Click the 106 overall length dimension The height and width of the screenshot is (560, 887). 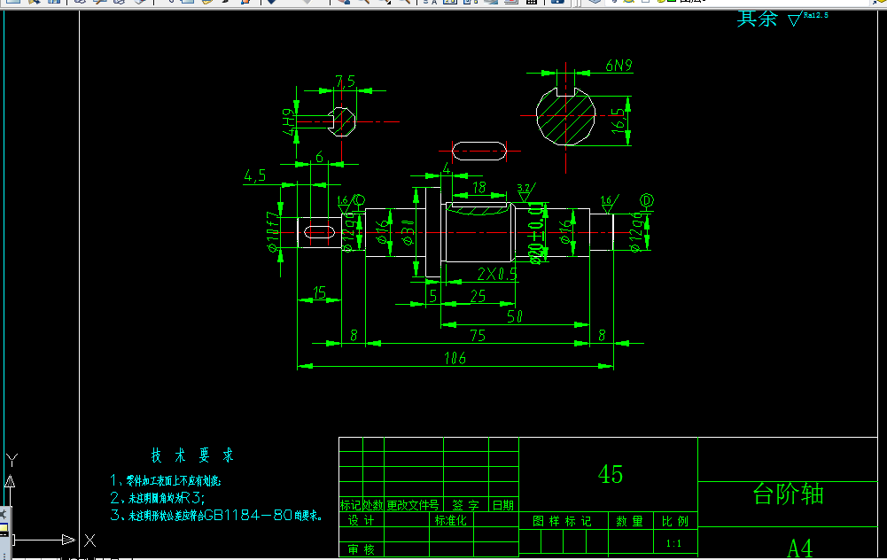click(455, 358)
